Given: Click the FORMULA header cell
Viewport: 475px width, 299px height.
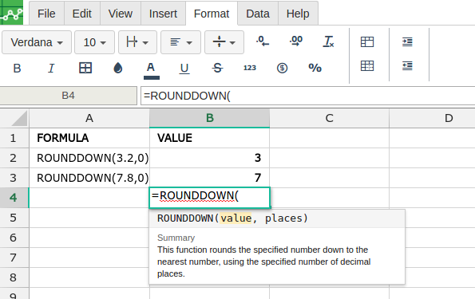Looking at the screenshot, I should 89,138.
